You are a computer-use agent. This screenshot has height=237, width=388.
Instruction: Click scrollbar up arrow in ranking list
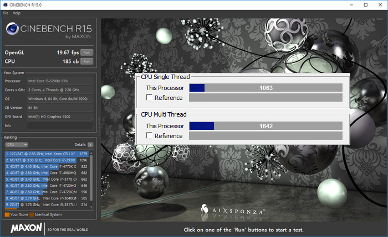click(x=91, y=153)
